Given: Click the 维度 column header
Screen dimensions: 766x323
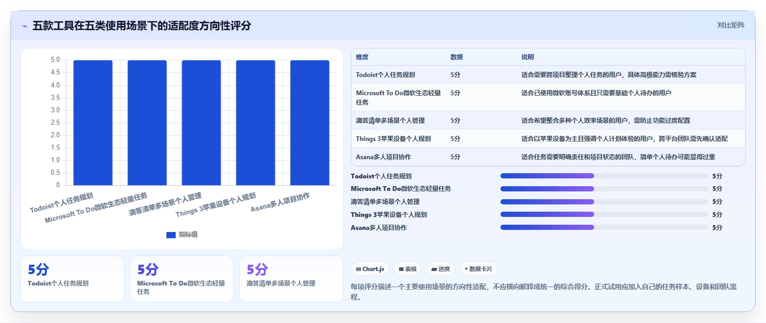Looking at the screenshot, I should 362,57.
